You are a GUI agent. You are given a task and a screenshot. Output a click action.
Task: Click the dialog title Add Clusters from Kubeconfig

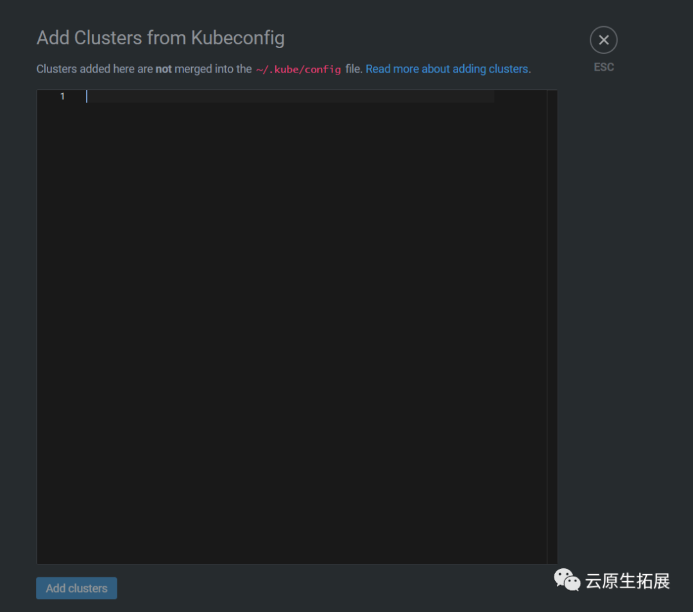160,38
